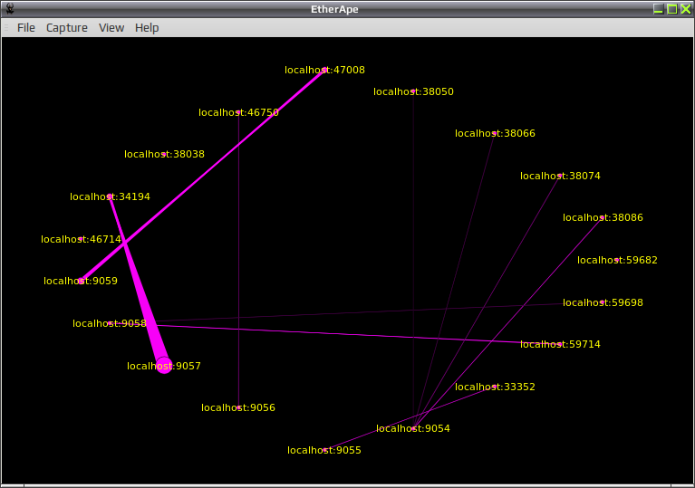695x488 pixels.
Task: Open the File menu
Action: [25, 28]
